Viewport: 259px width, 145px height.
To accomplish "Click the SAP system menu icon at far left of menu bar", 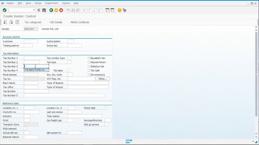I will 3,3.
